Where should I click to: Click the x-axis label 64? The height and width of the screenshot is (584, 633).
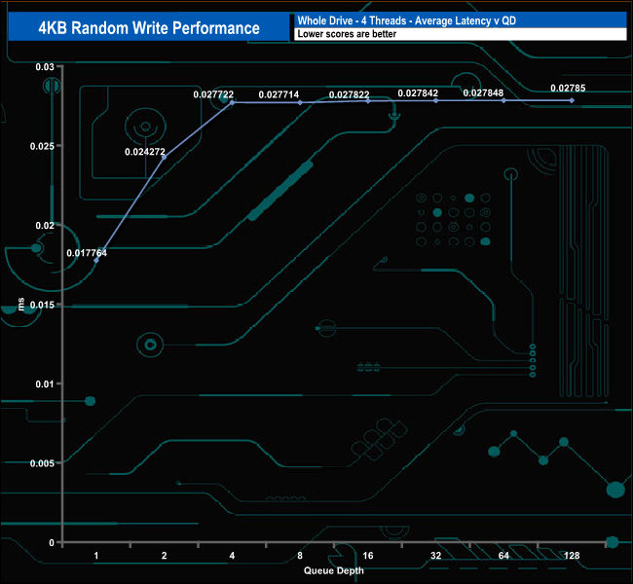click(x=503, y=556)
